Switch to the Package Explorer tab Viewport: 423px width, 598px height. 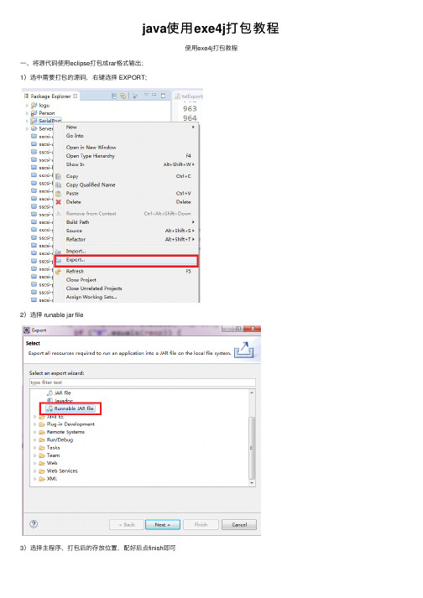pos(50,96)
